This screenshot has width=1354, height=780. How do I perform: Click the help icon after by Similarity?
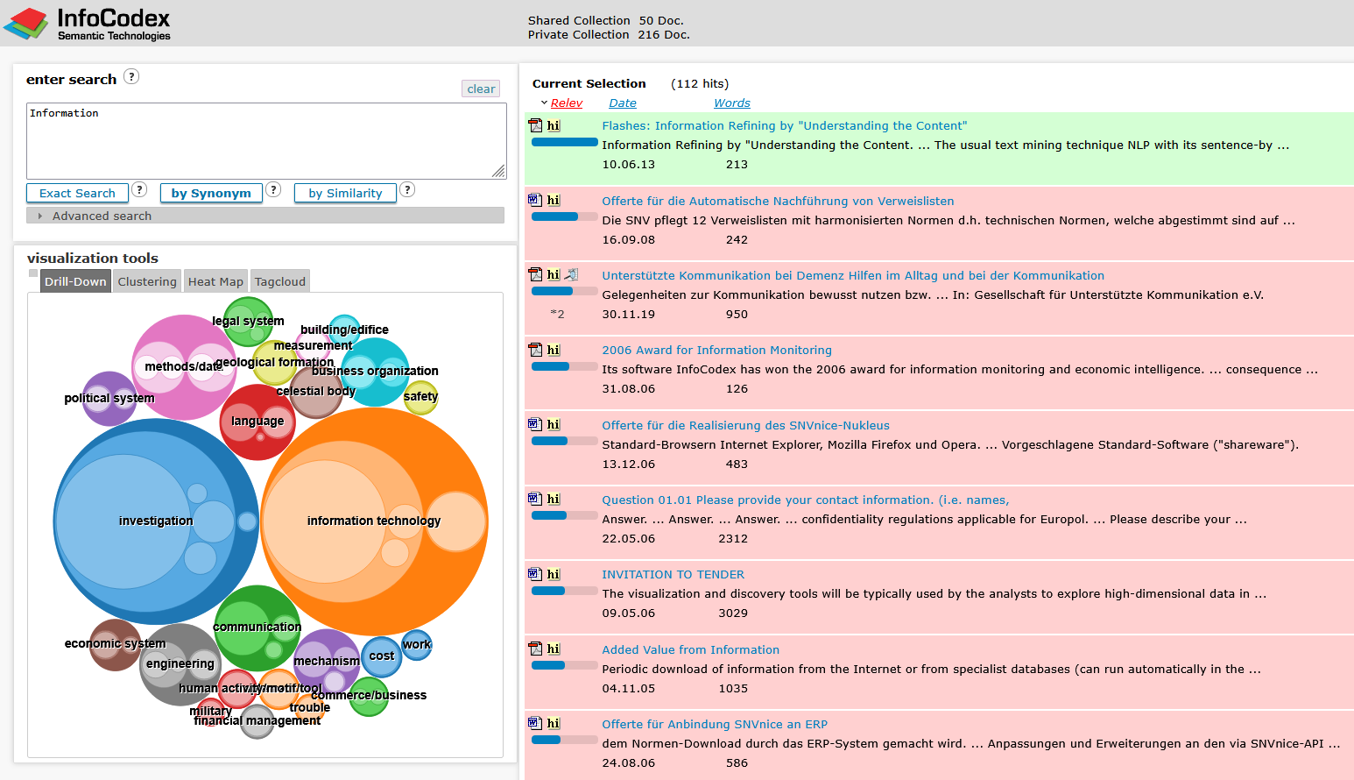click(x=407, y=190)
